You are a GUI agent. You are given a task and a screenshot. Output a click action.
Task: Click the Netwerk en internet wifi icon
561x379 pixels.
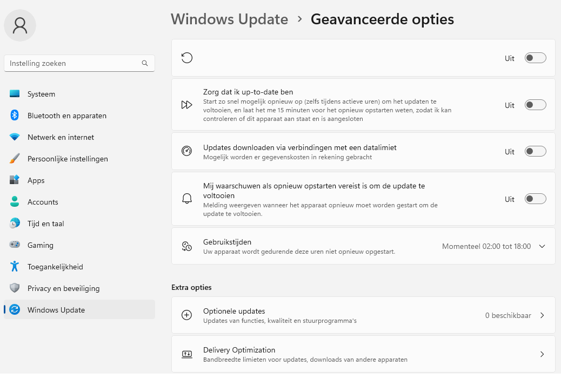[x=15, y=137]
